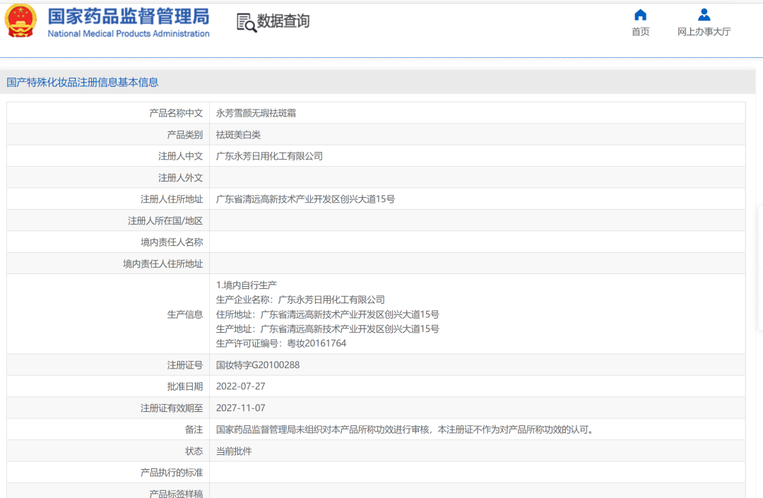Select 住所地址 line in production info
Screen dimensions: 763x498
tap(328, 314)
